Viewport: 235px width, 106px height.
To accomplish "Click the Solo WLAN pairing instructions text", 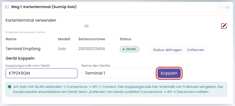I will [118, 89].
